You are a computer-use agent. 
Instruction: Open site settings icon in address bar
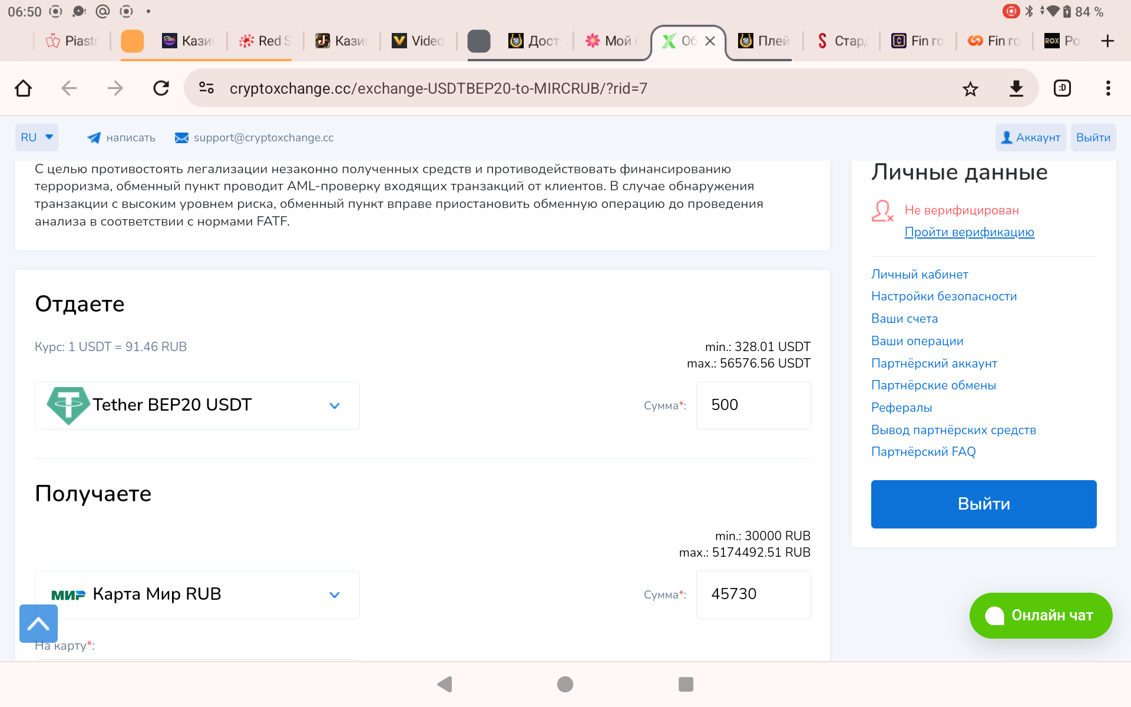[206, 88]
